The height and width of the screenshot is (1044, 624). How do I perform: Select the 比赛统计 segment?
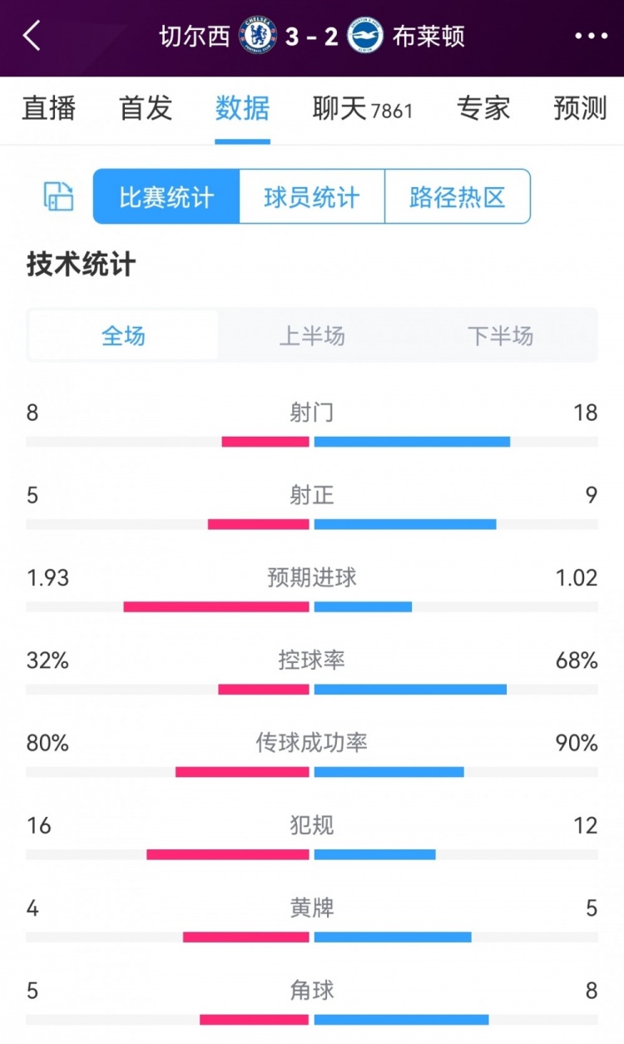tap(164, 197)
